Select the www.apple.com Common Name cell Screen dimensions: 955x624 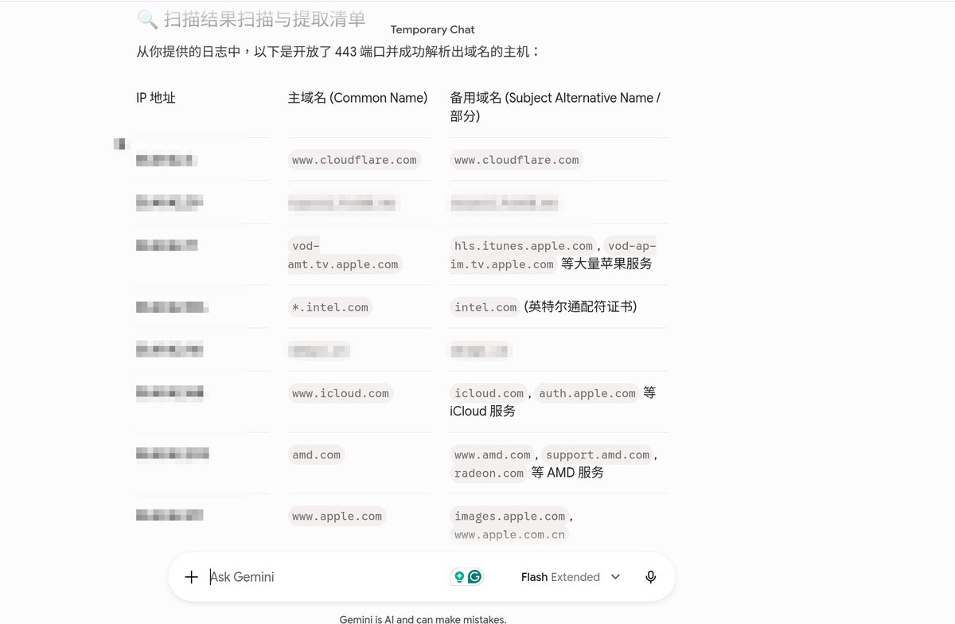click(337, 517)
